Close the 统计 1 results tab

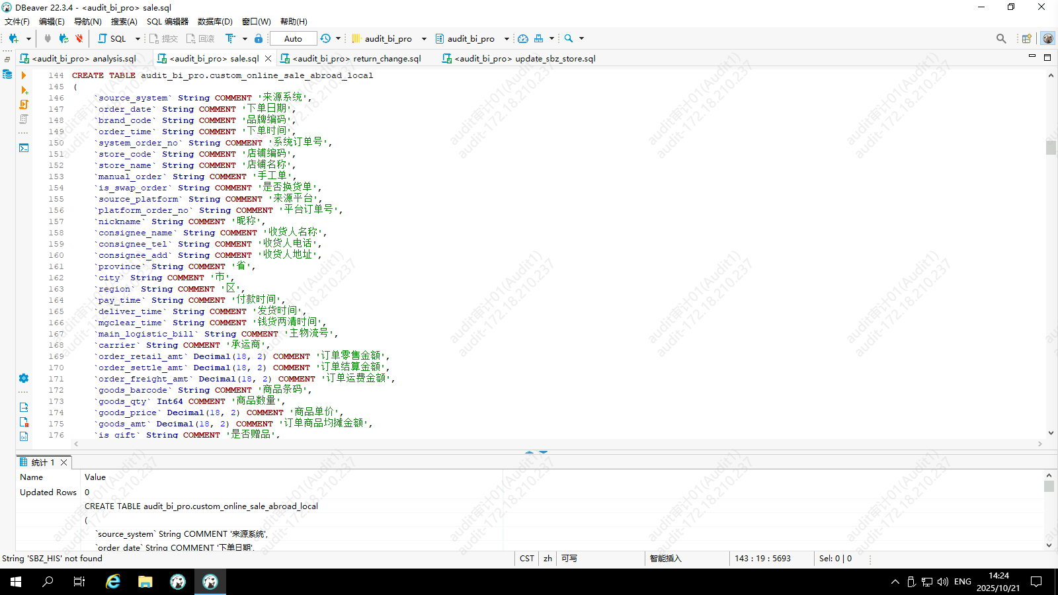pyautogui.click(x=64, y=462)
